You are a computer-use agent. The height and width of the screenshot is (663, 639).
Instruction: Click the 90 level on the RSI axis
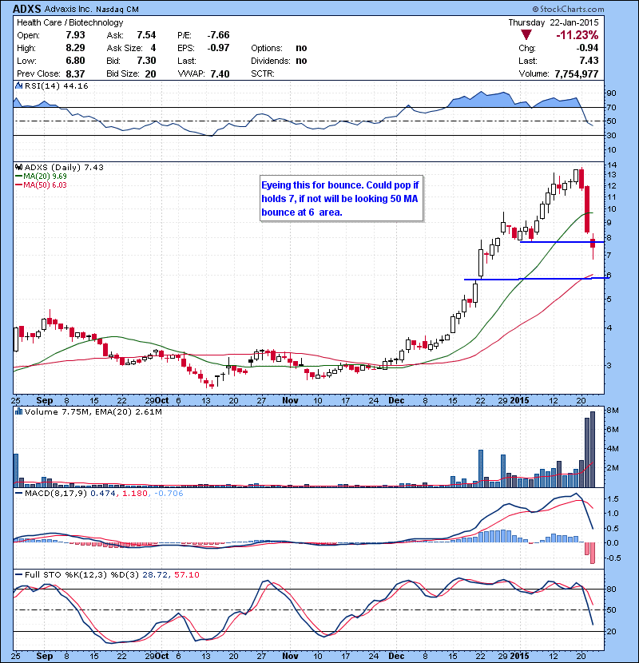[x=611, y=93]
